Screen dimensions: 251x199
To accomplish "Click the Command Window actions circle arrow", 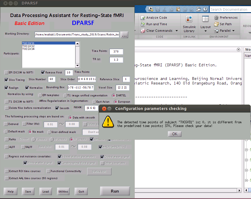I will click(x=239, y=50).
